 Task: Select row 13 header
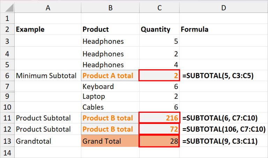click(x=7, y=141)
